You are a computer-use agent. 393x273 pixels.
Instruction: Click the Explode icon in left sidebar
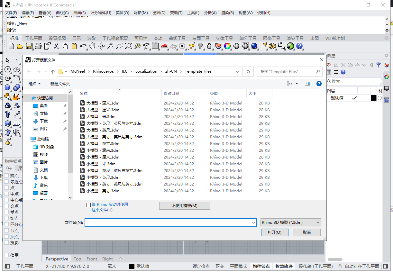pos(16,96)
